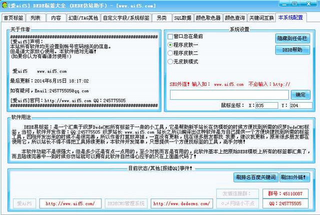This screenshot has height=215, width=320.
Task: Open the 自定义字段/系统标签 tab
Action: (126, 18)
